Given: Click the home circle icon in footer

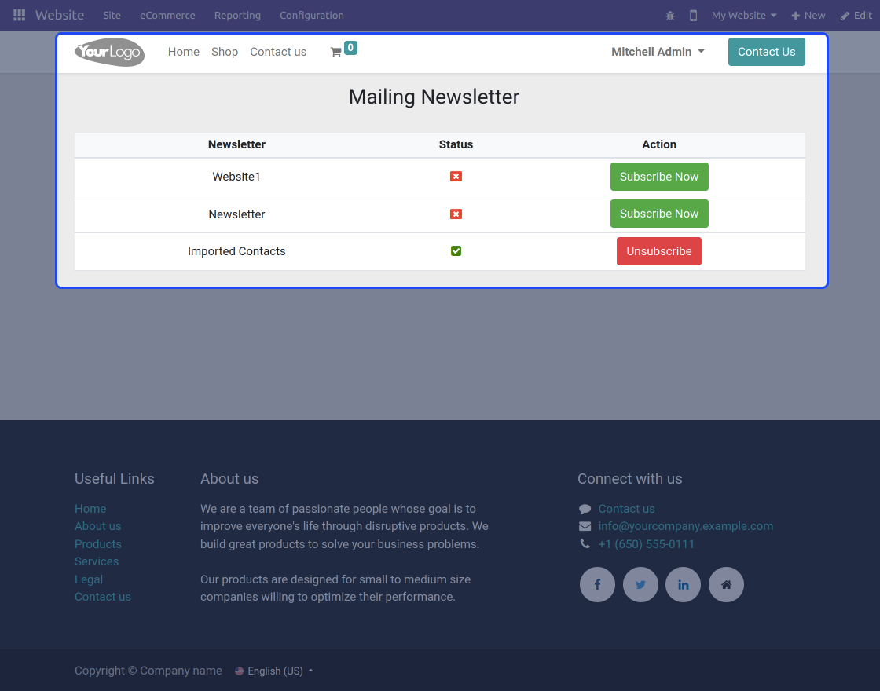Looking at the screenshot, I should 726,584.
